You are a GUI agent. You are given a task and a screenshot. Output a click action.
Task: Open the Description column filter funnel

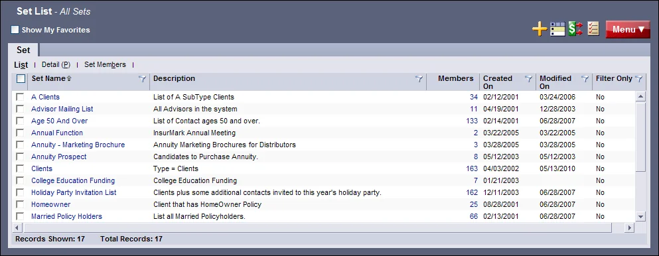[419, 78]
